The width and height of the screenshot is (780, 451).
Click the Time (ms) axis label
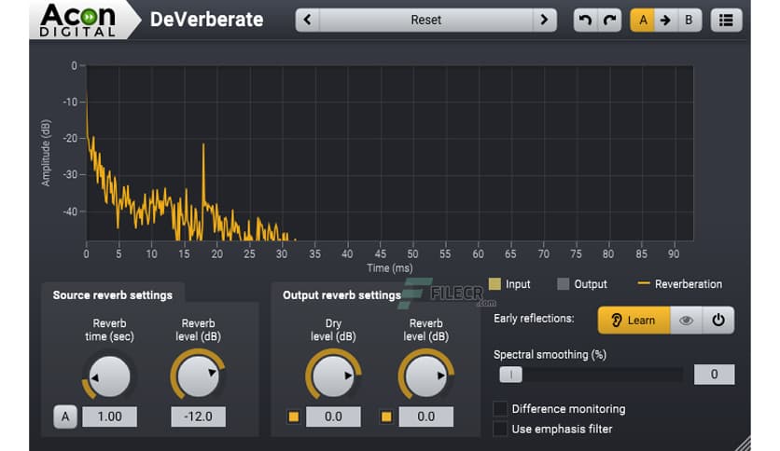click(389, 268)
